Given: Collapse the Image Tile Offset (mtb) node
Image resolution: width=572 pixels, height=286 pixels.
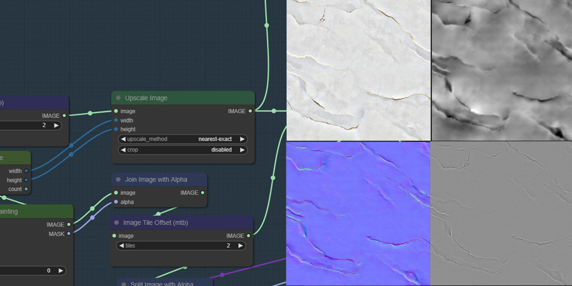Looking at the screenshot, I should click(x=117, y=223).
